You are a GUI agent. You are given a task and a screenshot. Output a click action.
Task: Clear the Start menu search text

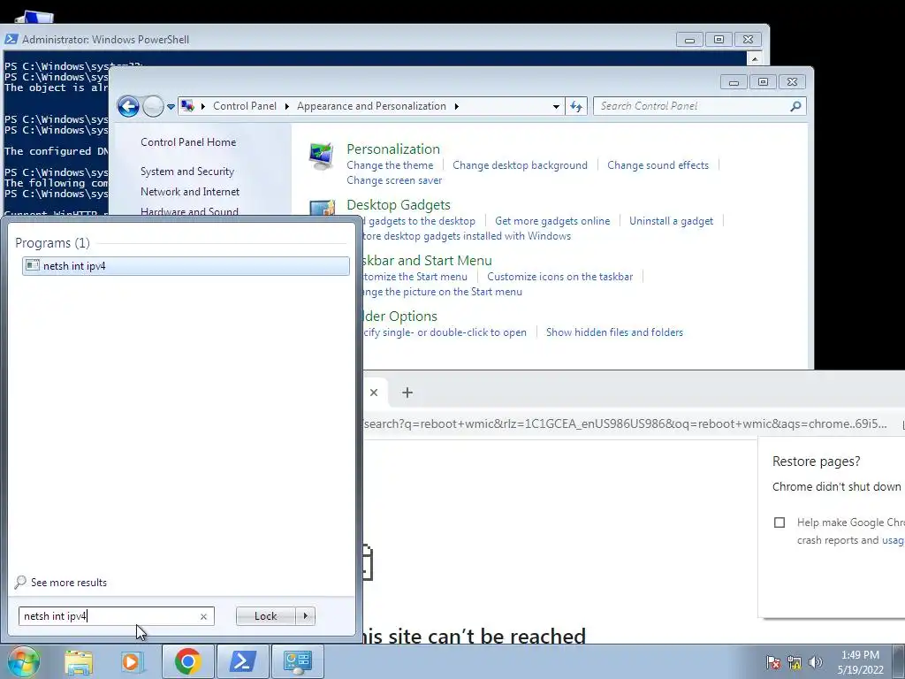coord(203,616)
